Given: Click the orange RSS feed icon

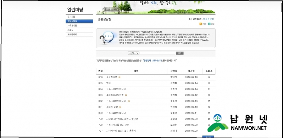Looking at the screenshot, I should [201, 24].
